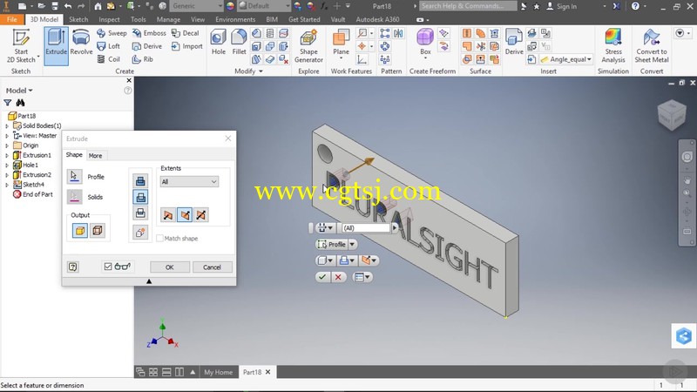Select the Plane work feature
Image resolution: width=697 pixels, height=392 pixels.
341,43
